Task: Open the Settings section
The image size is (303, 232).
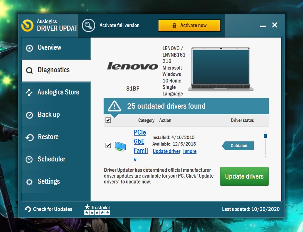Action: pos(56,182)
